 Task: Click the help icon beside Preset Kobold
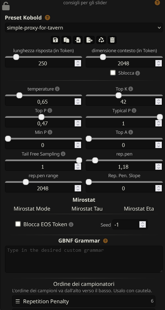point(47,18)
